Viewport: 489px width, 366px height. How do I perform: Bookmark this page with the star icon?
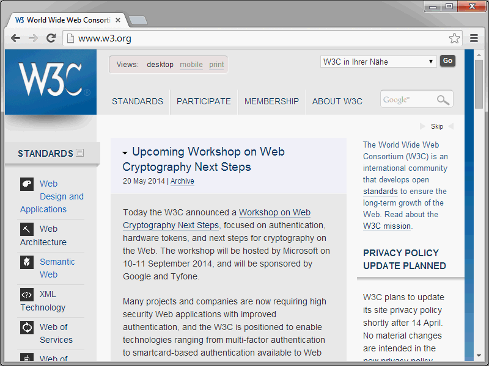tap(454, 38)
